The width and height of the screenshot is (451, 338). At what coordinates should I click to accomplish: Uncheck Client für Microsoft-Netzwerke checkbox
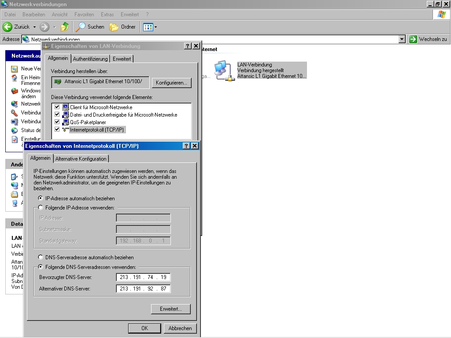[57, 107]
